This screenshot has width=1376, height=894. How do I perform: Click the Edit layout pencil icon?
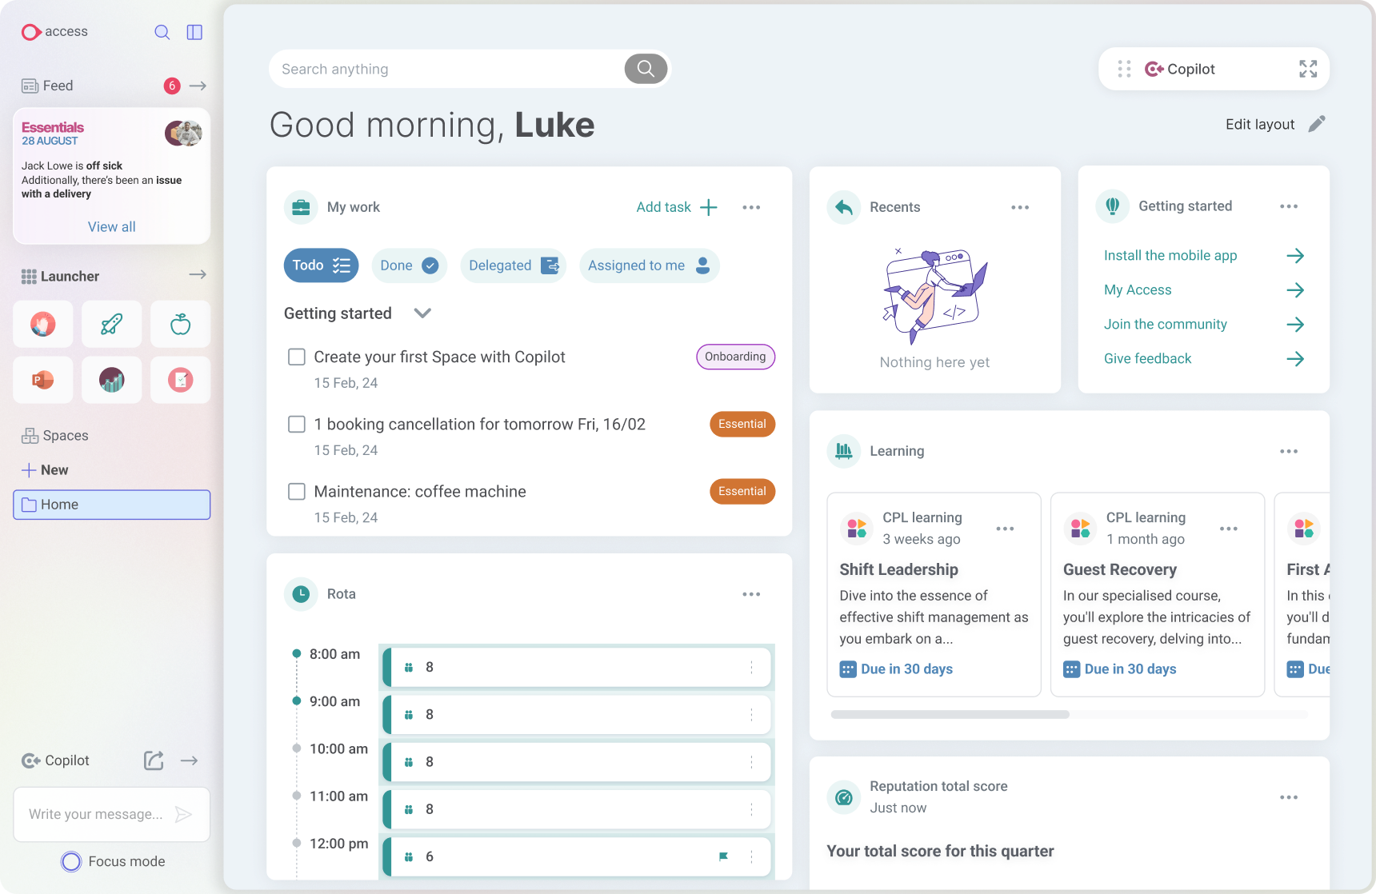1316,124
